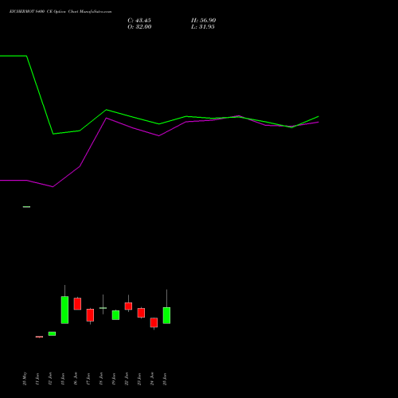Click the red candle for 22 Jun

[128, 306]
